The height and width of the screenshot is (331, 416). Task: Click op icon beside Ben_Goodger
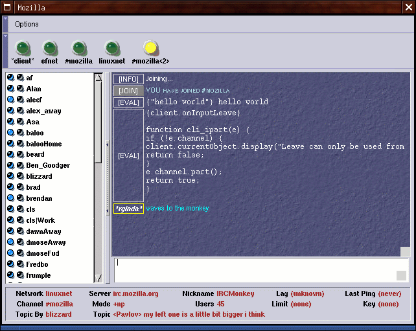(10, 165)
